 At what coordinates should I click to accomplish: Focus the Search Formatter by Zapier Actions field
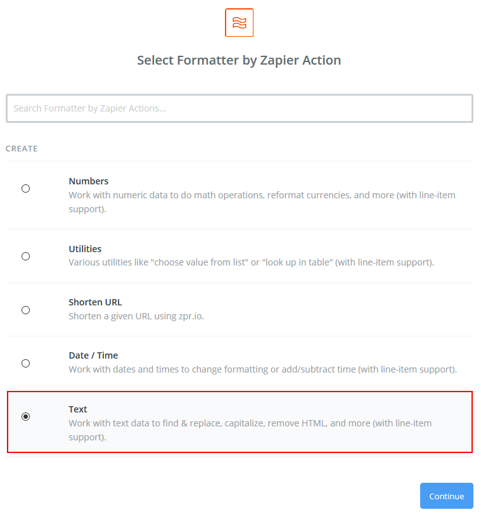click(240, 108)
